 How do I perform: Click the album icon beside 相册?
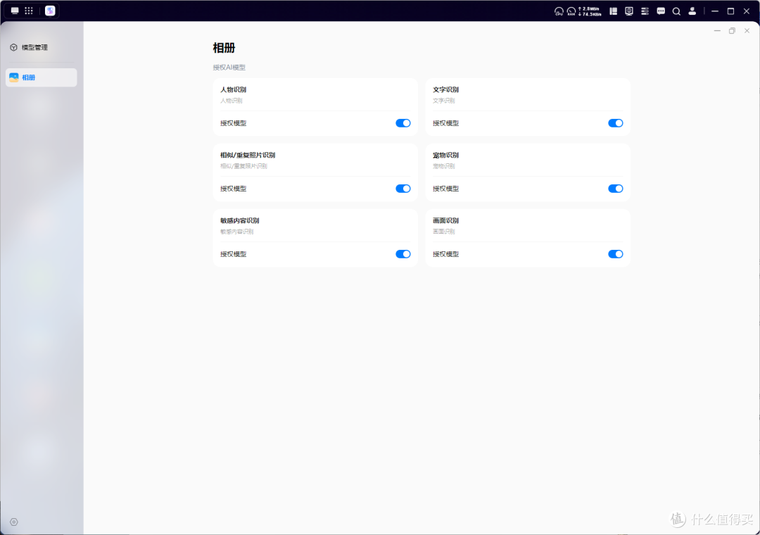click(x=13, y=77)
